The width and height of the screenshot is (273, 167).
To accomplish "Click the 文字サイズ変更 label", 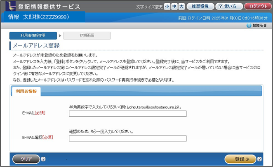I will [149, 7].
